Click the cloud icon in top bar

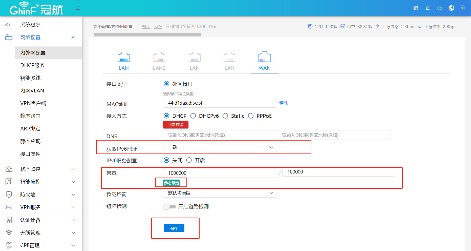440,8
